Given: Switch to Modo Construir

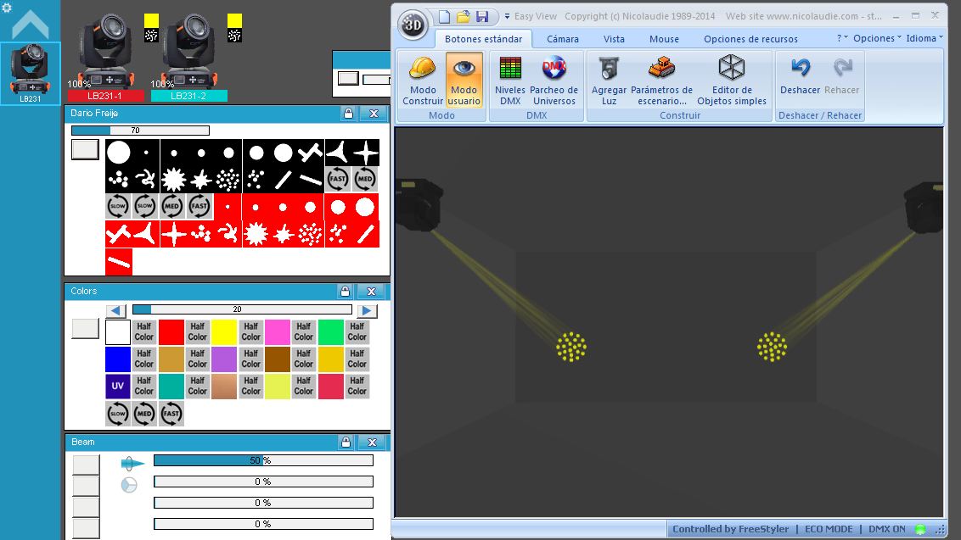Looking at the screenshot, I should 423,81.
